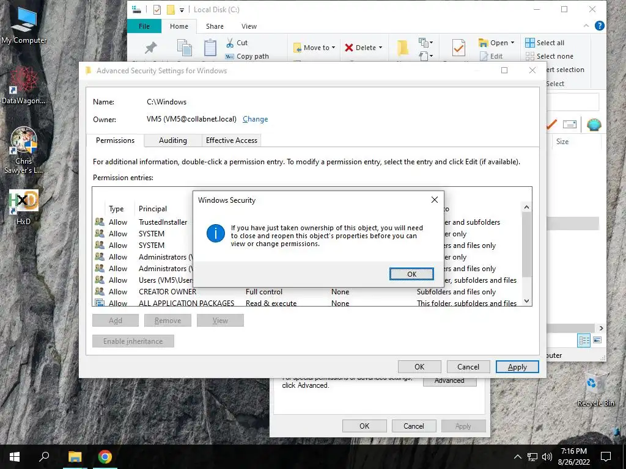626x469 pixels.
Task: Click the volume speaker tray icon
Action: [547, 457]
